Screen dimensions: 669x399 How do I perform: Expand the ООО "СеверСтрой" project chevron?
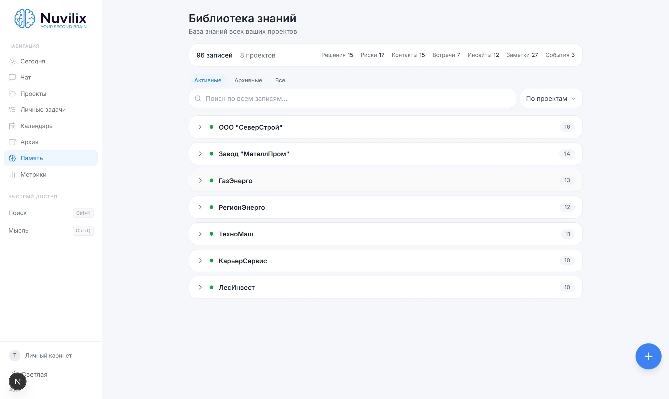pos(200,127)
